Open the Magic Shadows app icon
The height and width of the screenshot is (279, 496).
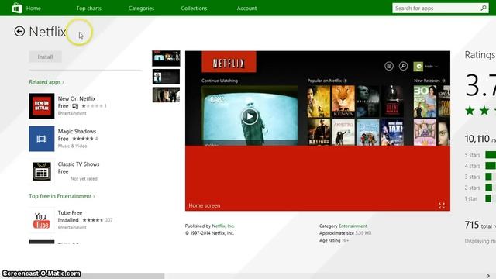click(x=42, y=139)
